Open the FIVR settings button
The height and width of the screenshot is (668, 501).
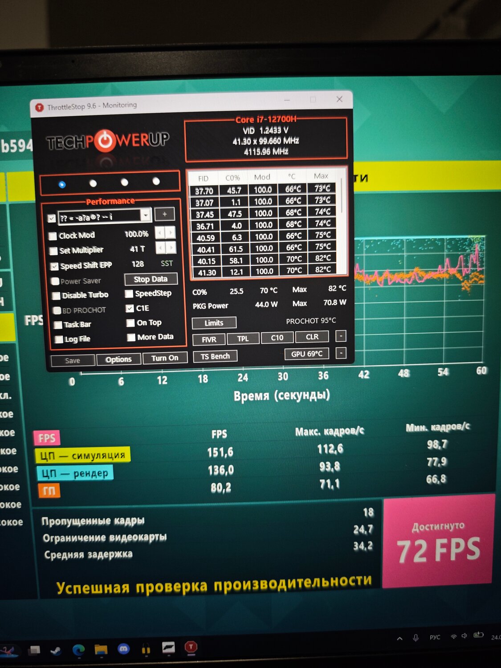tap(209, 339)
